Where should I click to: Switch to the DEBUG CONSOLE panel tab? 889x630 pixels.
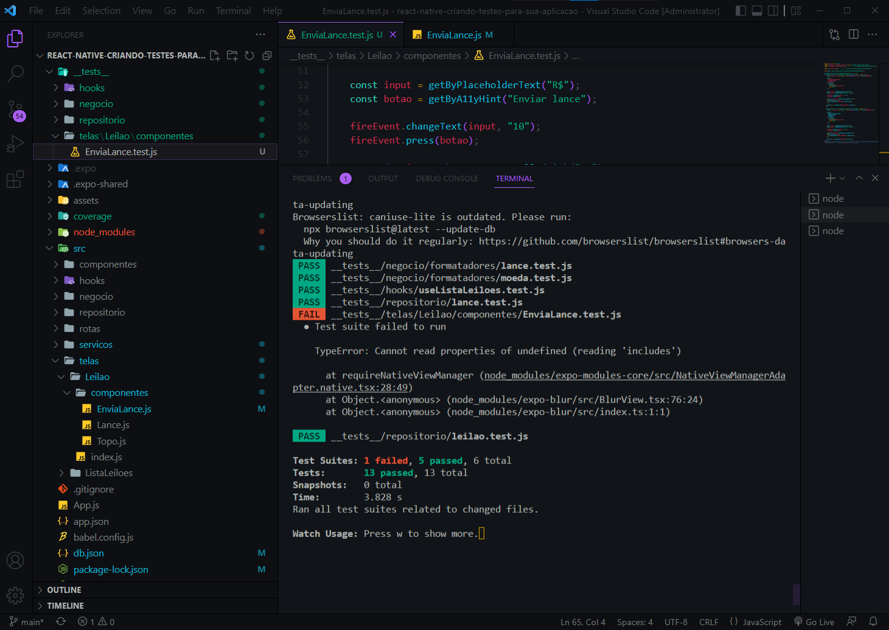447,178
